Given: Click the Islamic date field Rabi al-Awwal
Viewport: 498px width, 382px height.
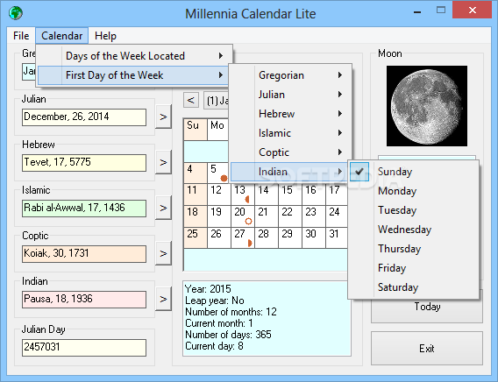Looking at the screenshot, I should (84, 209).
